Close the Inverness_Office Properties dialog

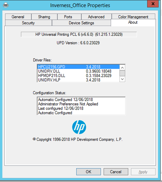(x=153, y=4)
